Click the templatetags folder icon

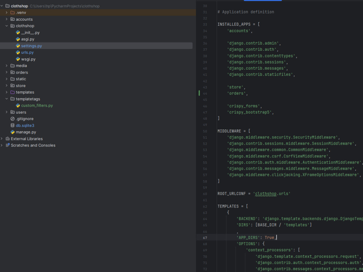click(x=12, y=99)
